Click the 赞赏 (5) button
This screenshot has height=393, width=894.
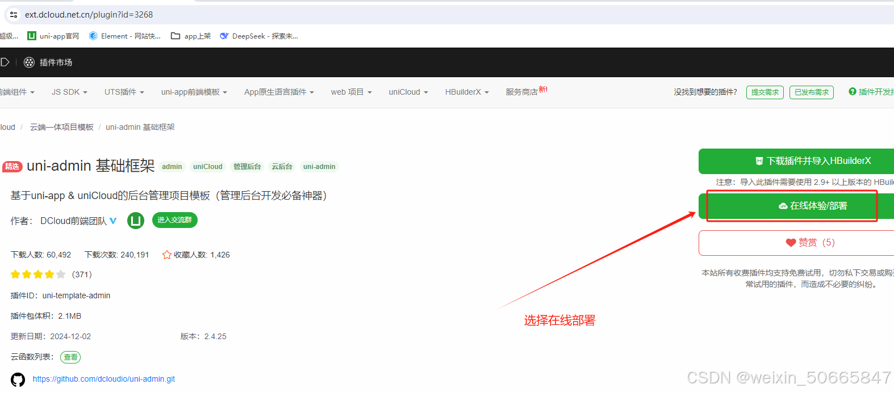point(796,243)
